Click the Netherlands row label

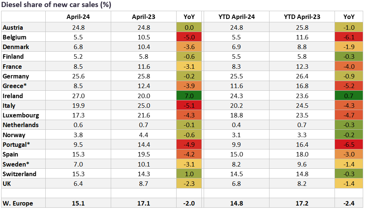pos(20,125)
